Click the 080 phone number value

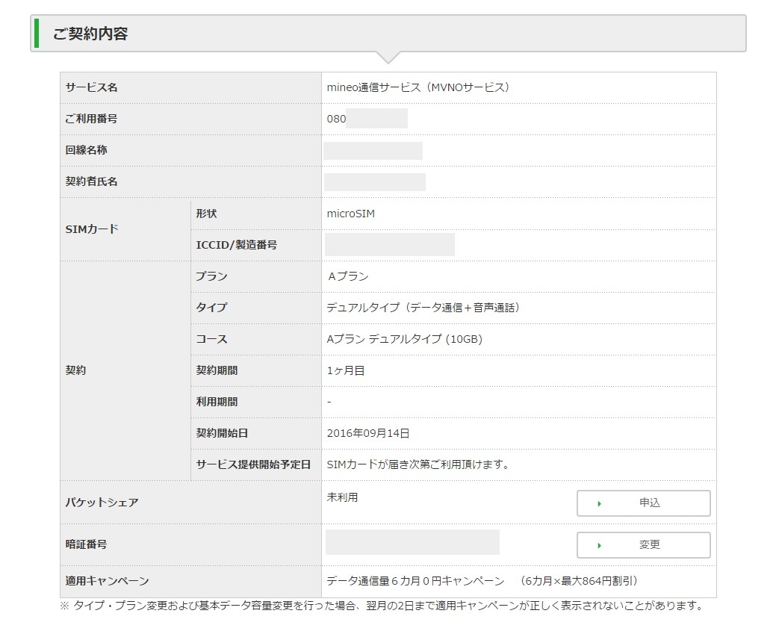(337, 119)
